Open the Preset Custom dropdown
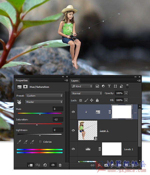The image size is (150, 175). [x=44, y=96]
